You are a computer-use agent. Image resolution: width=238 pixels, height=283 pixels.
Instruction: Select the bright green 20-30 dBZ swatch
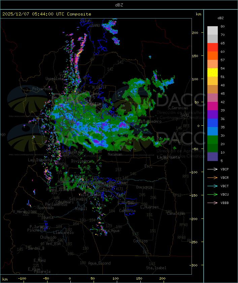(212, 140)
